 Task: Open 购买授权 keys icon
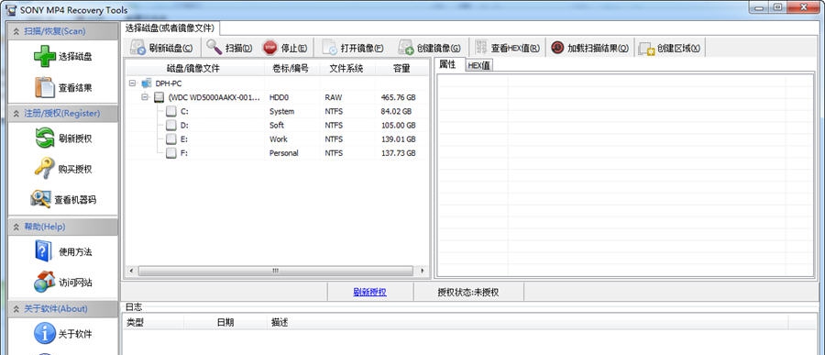click(x=45, y=169)
